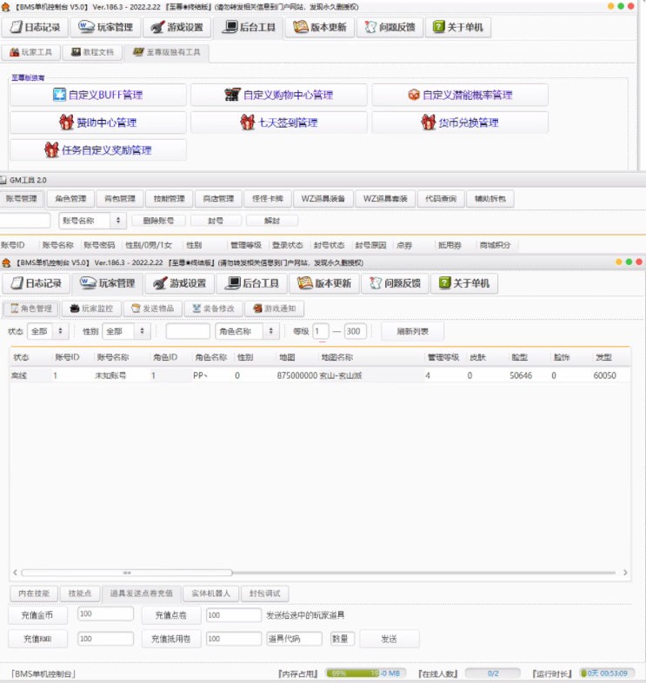Click the character table horizontal scrollbar thumb
The height and width of the screenshot is (683, 646).
coord(127,573)
